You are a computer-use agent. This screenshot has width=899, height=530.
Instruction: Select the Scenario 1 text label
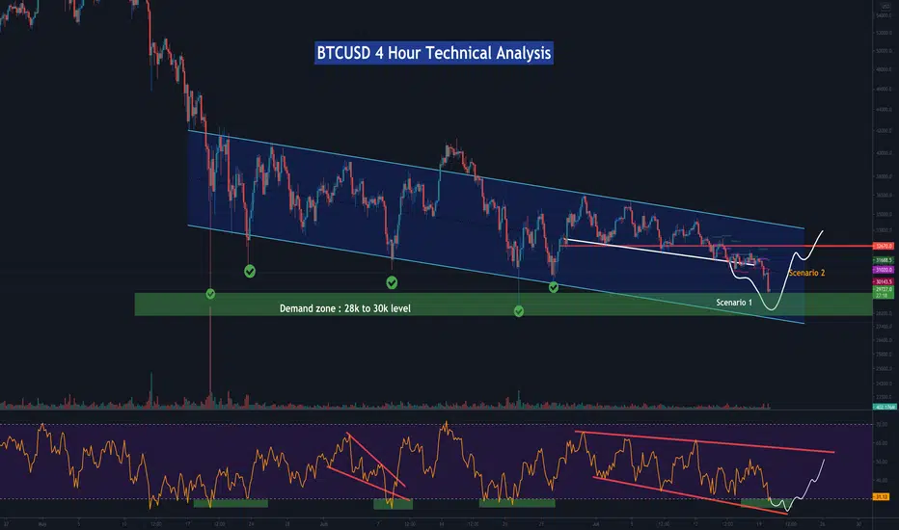[734, 302]
